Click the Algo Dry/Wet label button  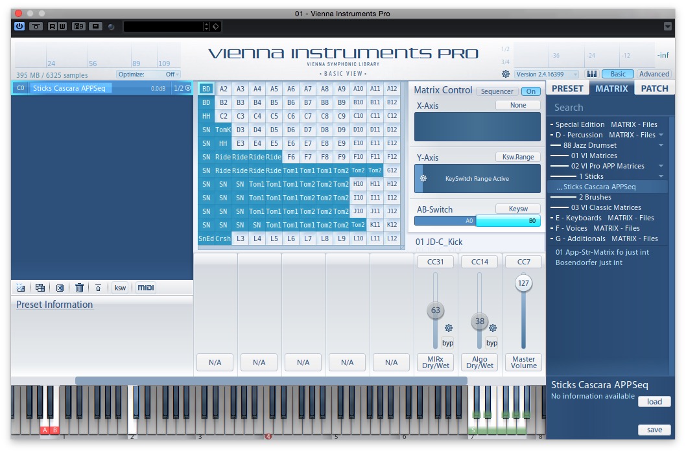(x=480, y=362)
